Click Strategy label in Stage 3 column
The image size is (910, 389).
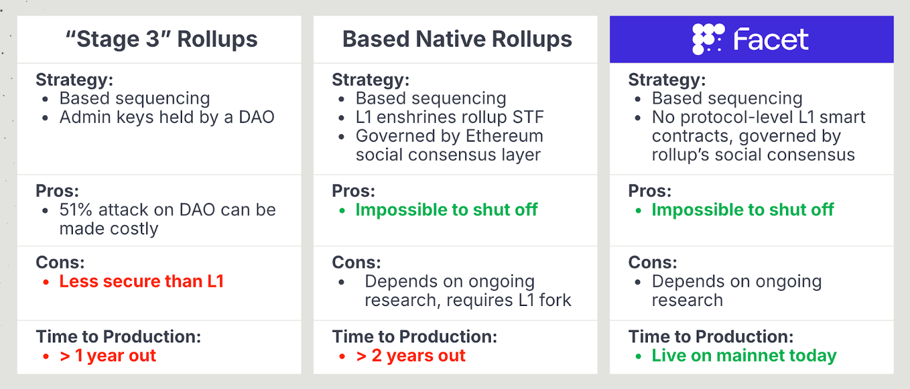[75, 80]
